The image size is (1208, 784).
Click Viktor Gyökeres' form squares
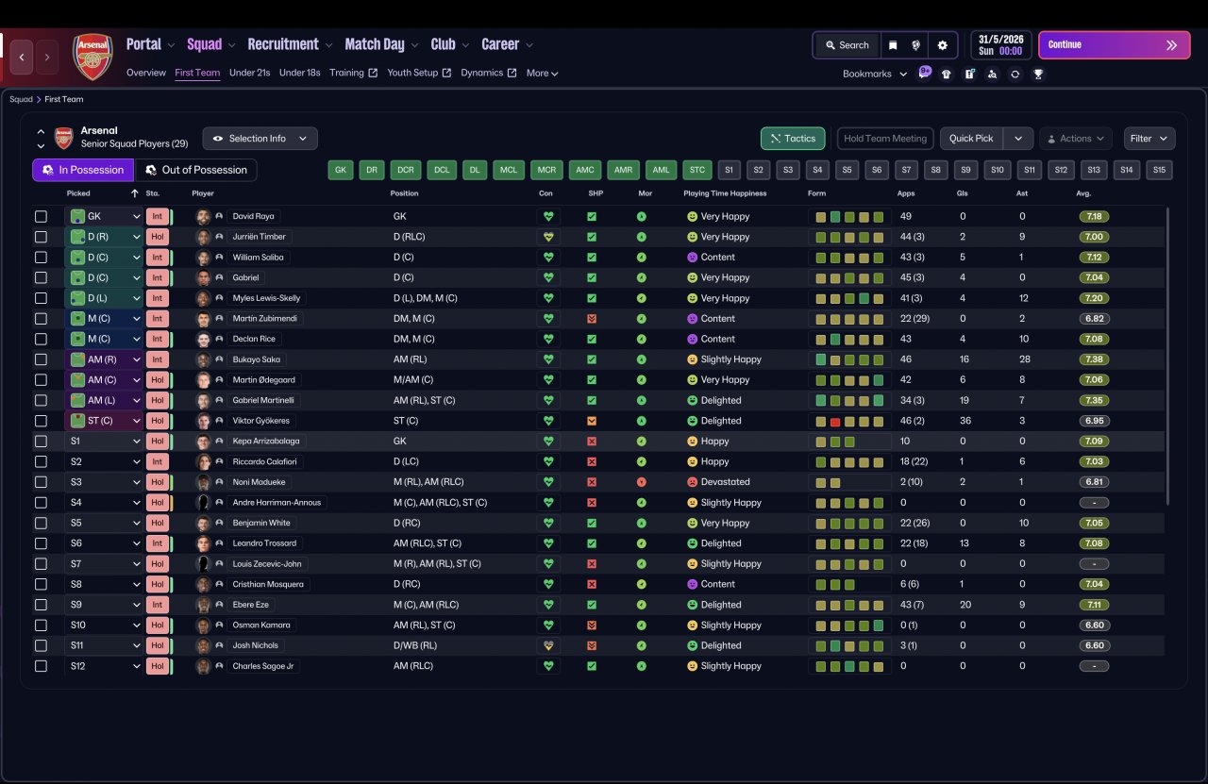849,421
